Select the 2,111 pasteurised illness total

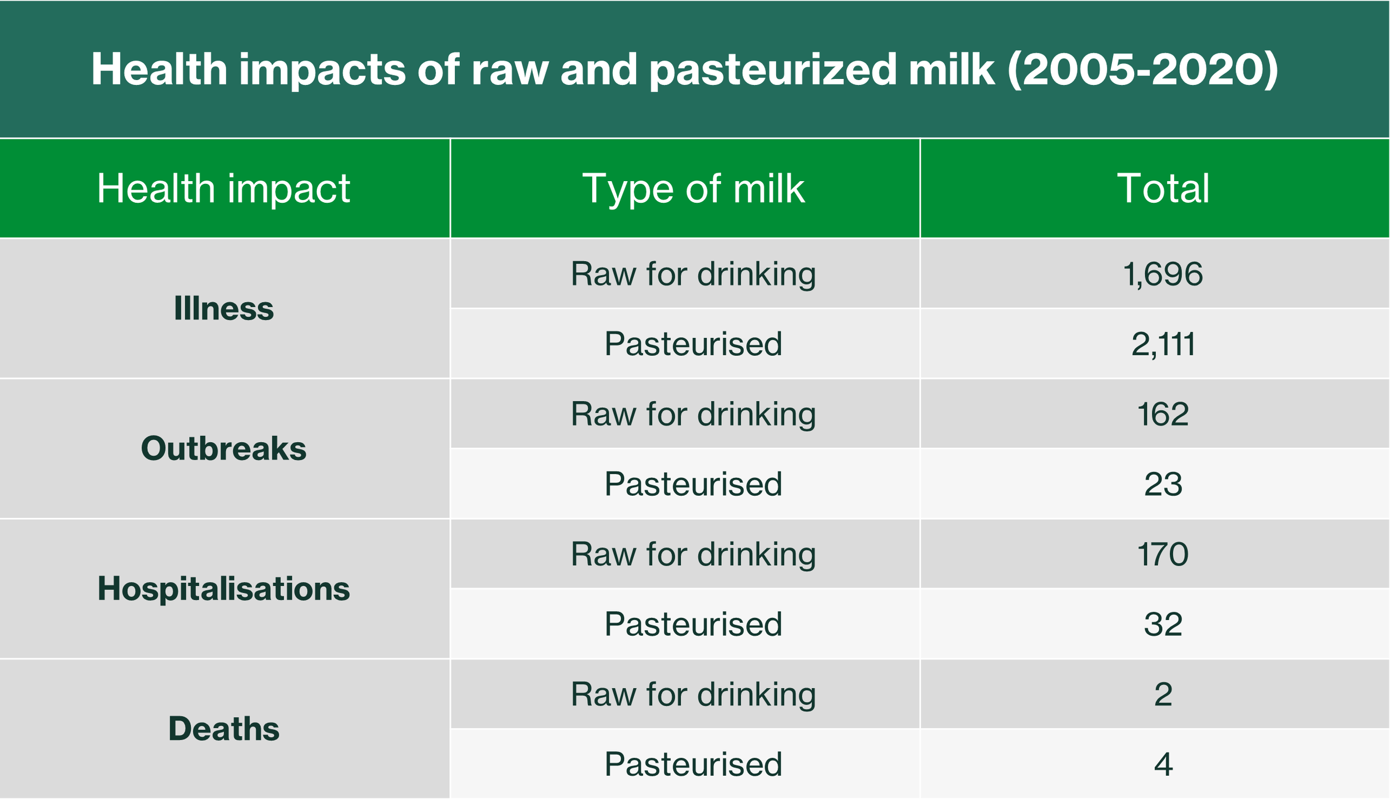(1155, 344)
